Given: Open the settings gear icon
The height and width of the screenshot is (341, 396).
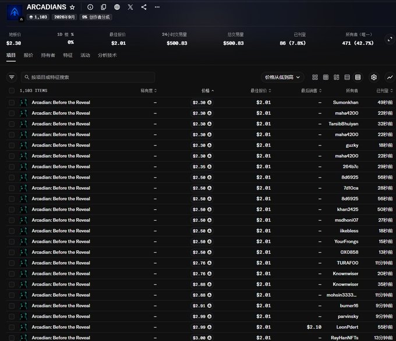Looking at the screenshot, I should point(374,77).
